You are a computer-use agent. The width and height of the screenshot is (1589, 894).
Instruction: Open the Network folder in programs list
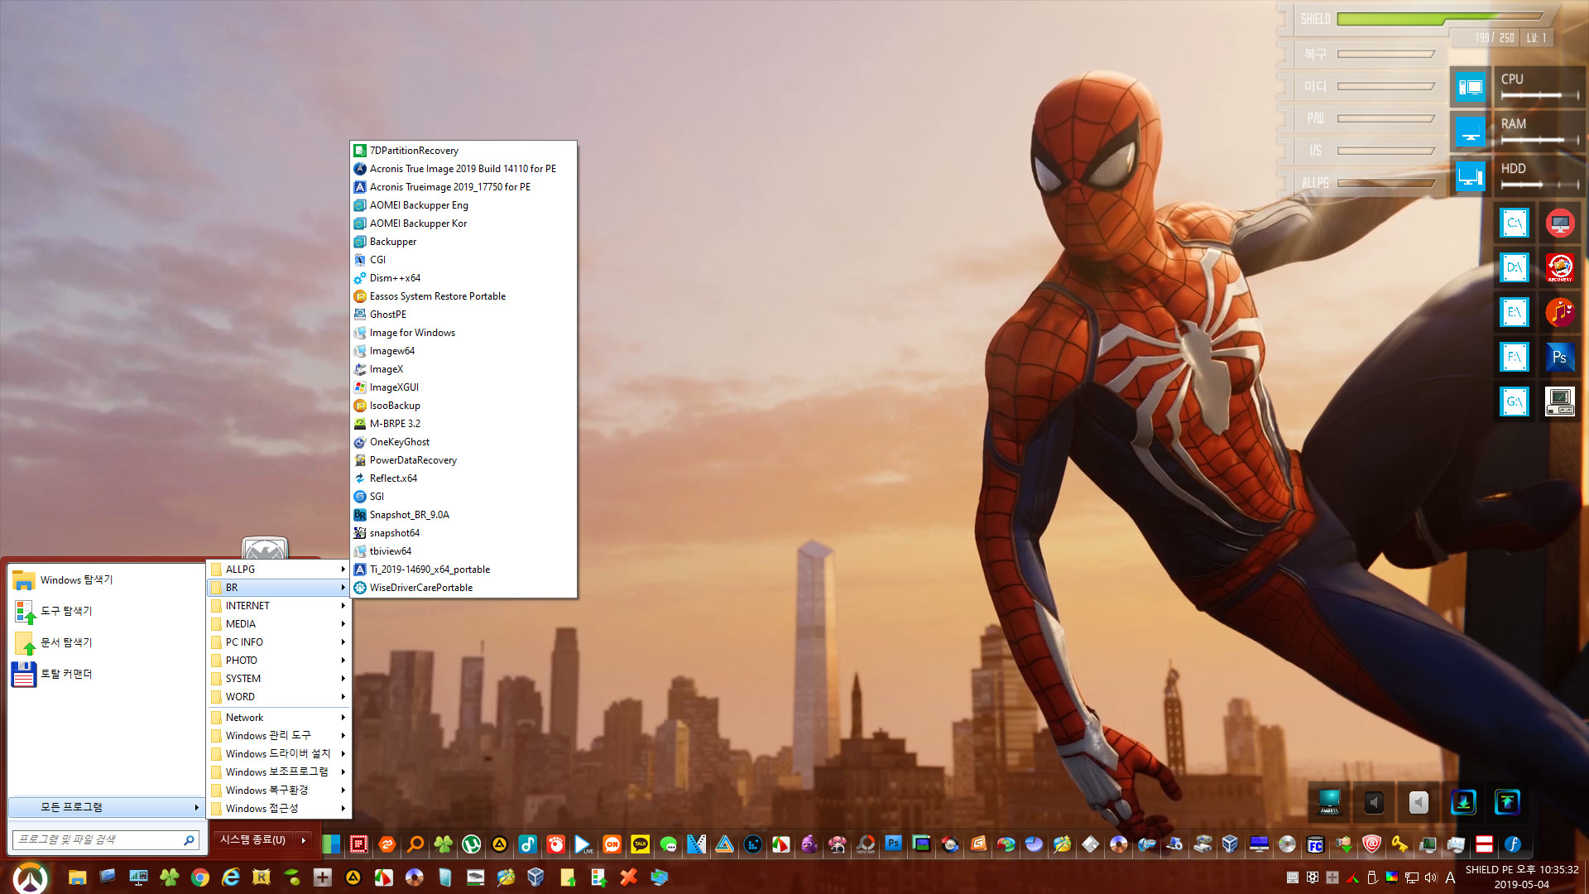point(278,717)
